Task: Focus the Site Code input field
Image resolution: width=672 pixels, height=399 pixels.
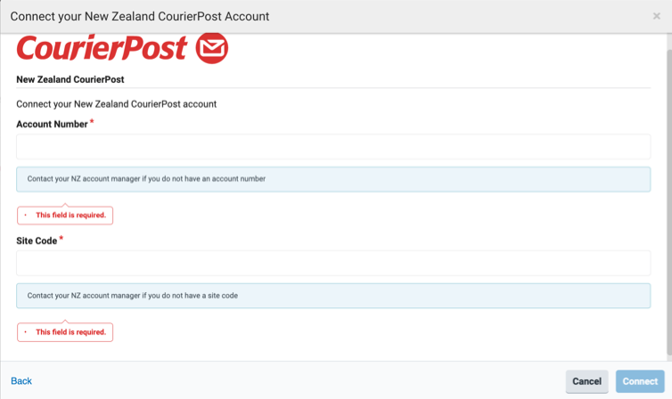Action: point(333,264)
